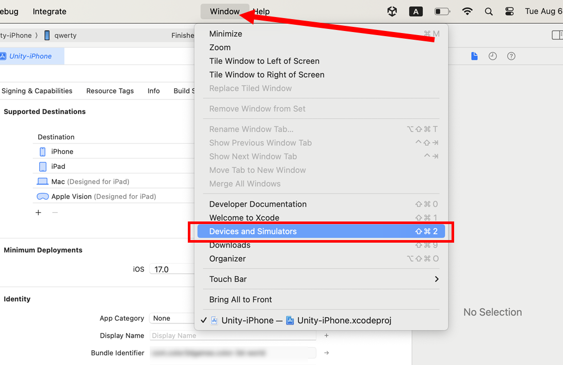Click the keyboard input source 'A' icon

(416, 11)
